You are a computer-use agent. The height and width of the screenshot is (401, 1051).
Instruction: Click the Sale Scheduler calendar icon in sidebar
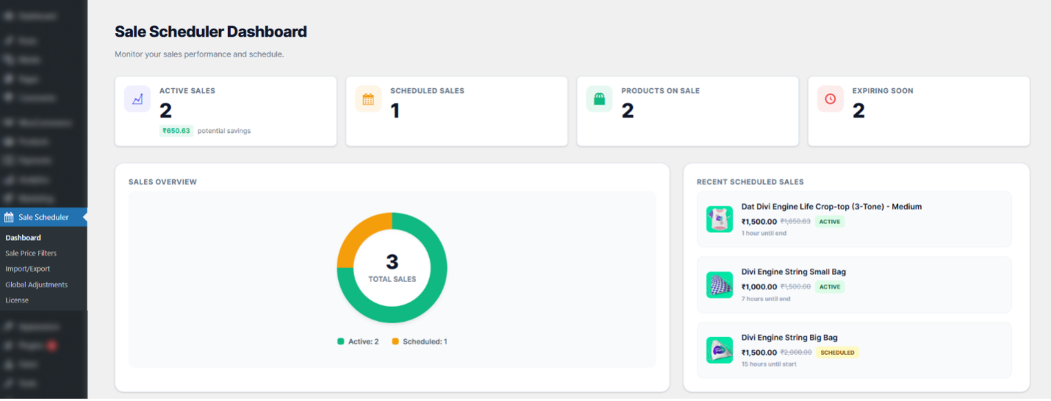[x=9, y=217]
